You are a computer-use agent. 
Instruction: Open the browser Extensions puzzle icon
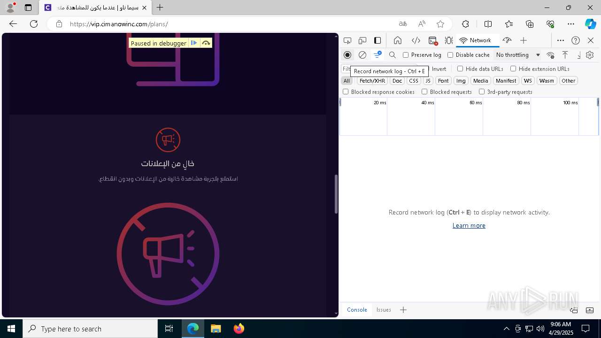pyautogui.click(x=465, y=24)
